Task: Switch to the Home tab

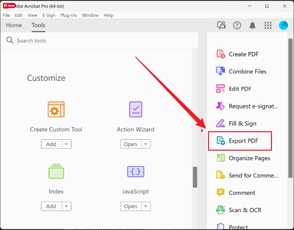Action: [x=14, y=25]
